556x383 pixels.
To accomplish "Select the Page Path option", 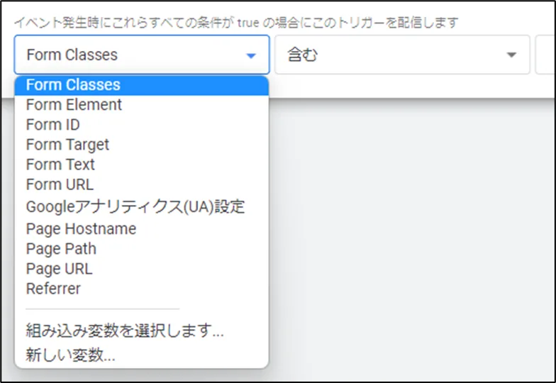I will [x=61, y=249].
